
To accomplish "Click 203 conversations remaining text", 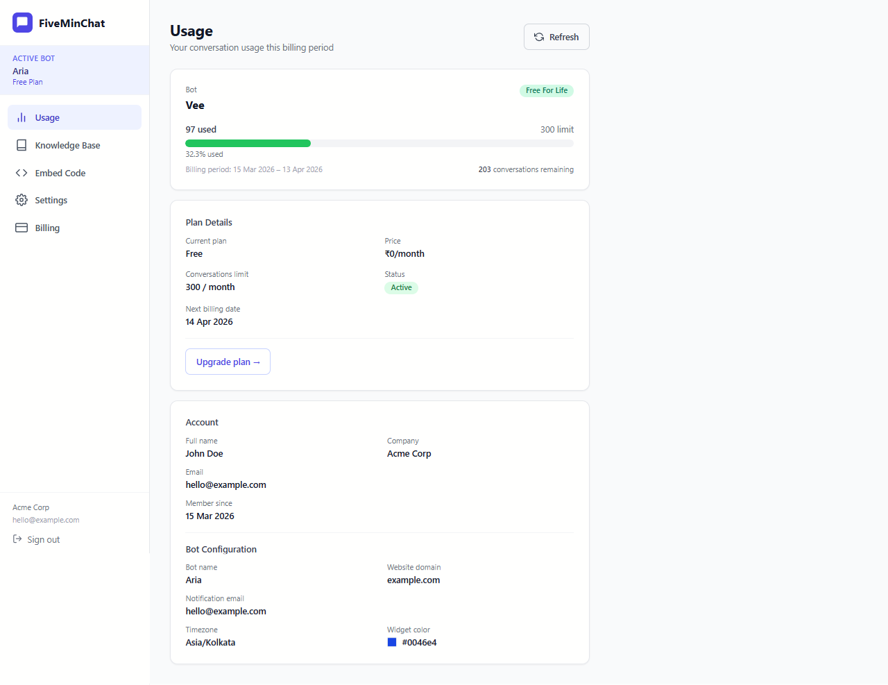I will point(526,169).
